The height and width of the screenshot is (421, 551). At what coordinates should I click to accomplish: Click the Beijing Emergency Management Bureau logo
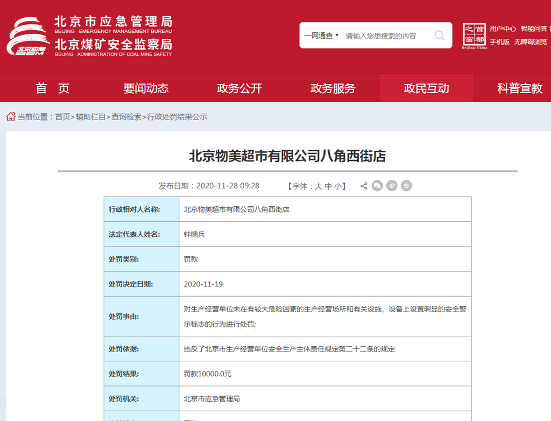[x=28, y=36]
